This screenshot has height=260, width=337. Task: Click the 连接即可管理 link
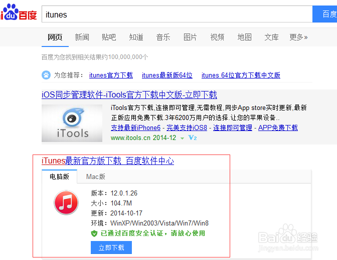233,127
